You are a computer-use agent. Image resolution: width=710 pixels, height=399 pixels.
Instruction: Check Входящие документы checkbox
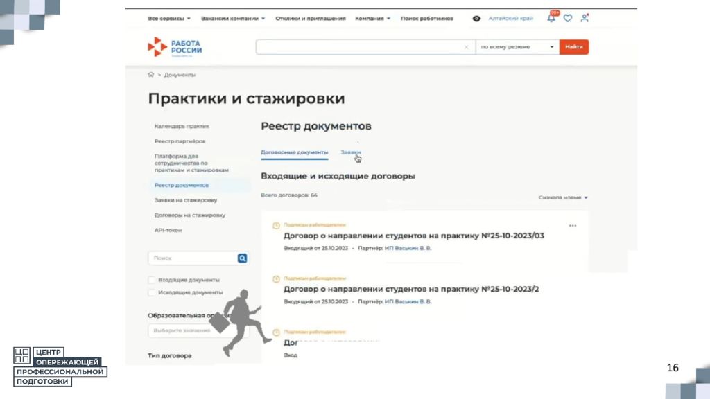tap(152, 280)
